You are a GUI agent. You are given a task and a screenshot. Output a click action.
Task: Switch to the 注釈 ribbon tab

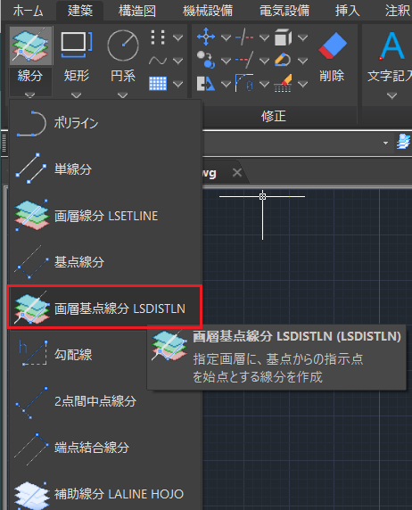(x=398, y=11)
